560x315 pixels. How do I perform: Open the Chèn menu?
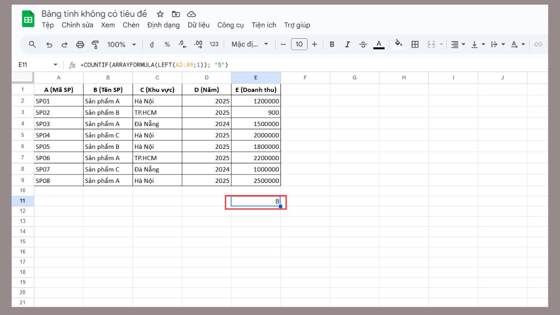[131, 25]
